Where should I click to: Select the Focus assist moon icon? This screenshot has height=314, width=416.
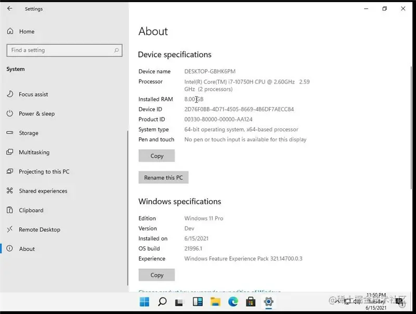10,94
